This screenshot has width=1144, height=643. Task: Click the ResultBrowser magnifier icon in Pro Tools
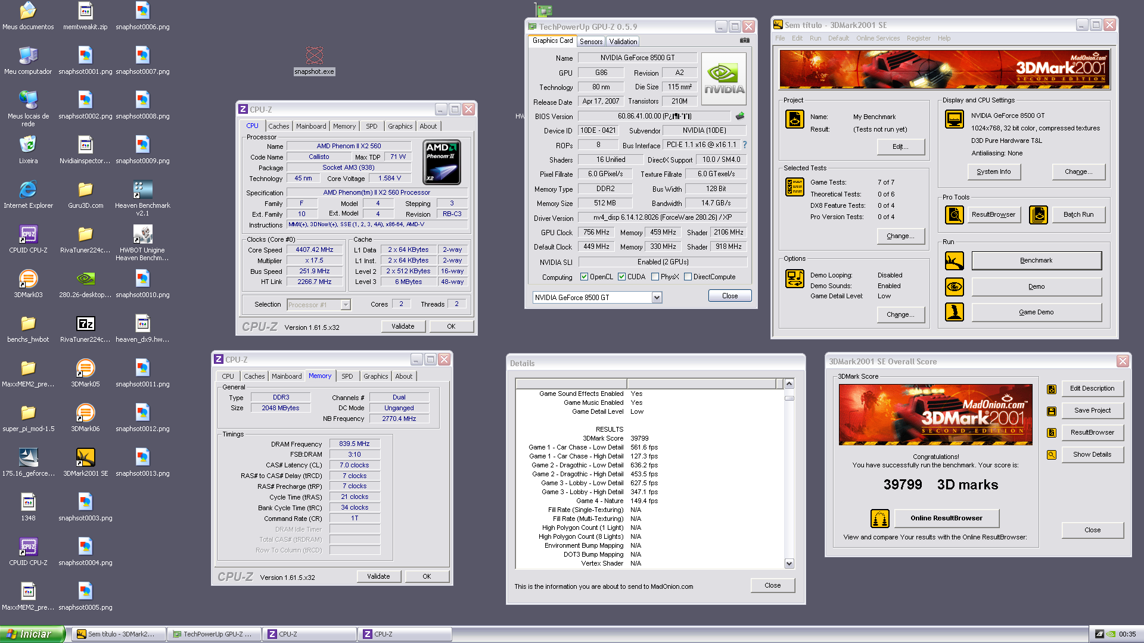tap(955, 214)
